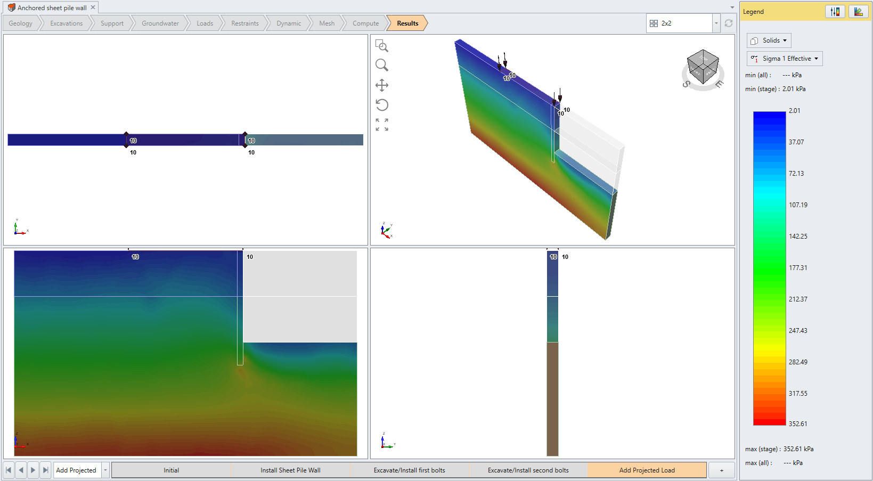Click the legend max value 352.61

[x=798, y=424]
